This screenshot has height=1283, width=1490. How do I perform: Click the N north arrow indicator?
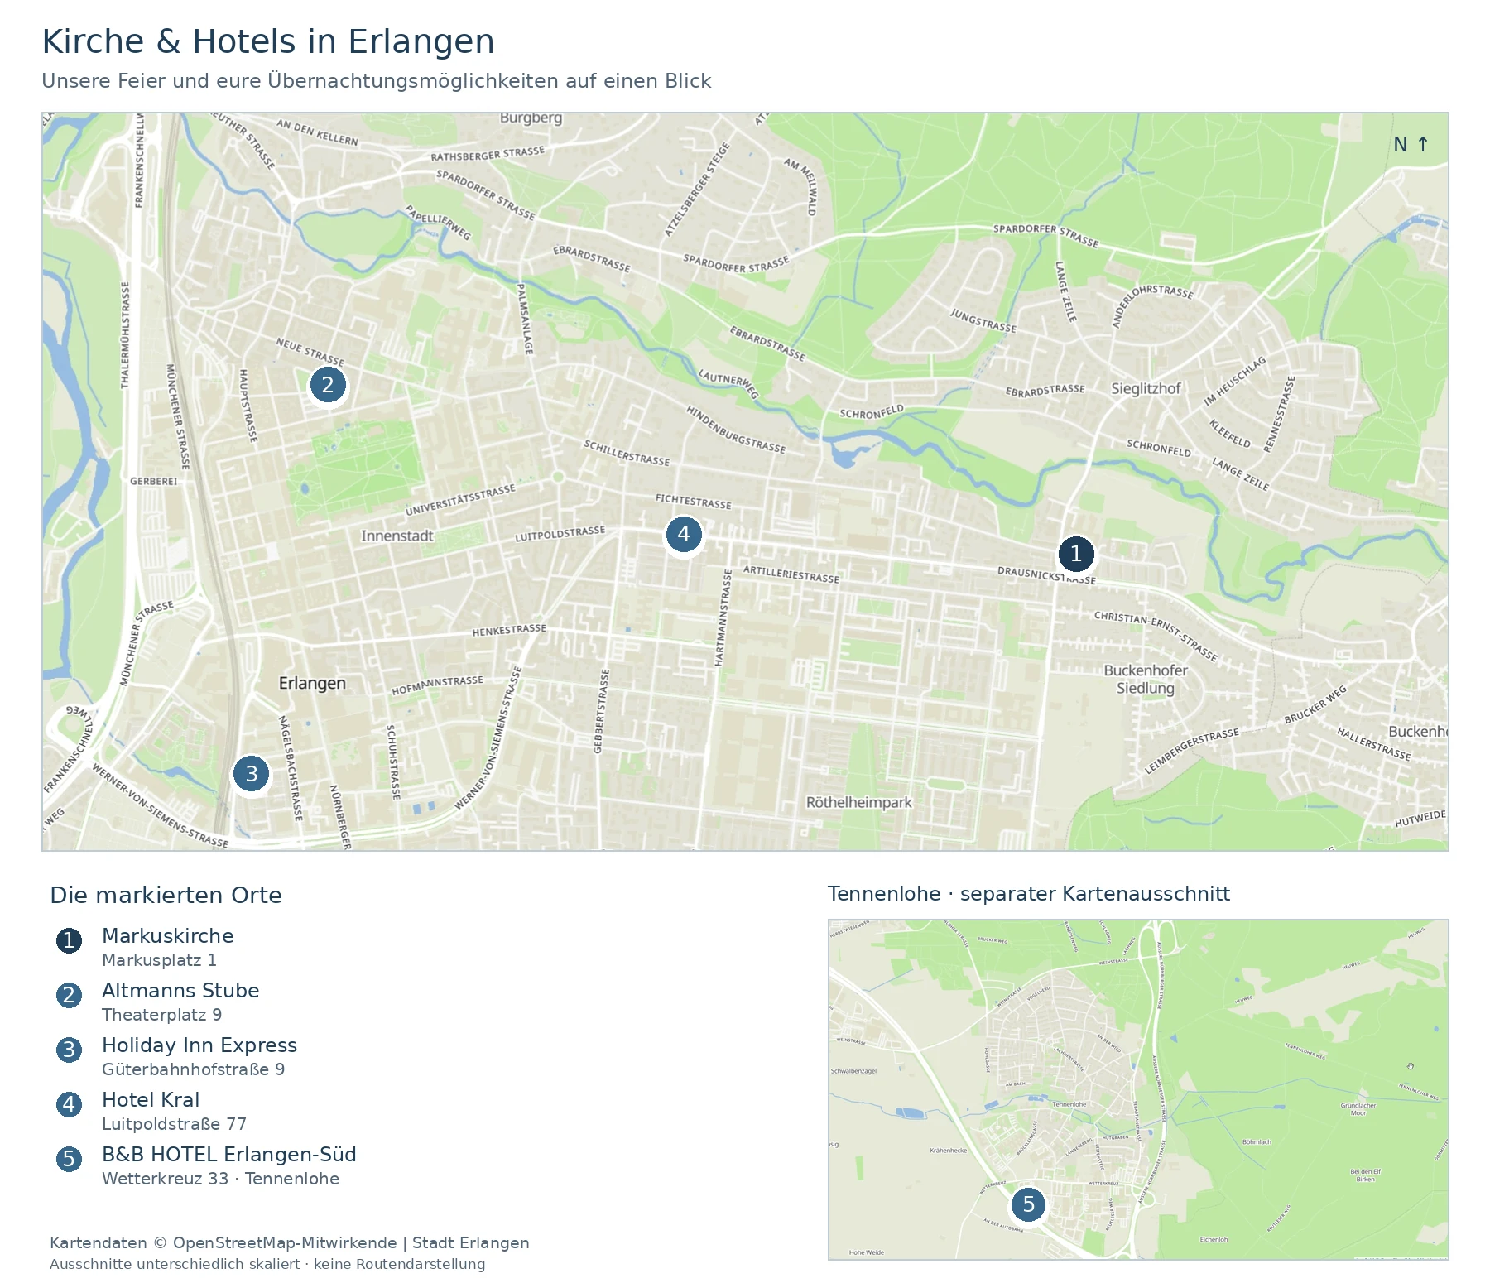click(1411, 144)
